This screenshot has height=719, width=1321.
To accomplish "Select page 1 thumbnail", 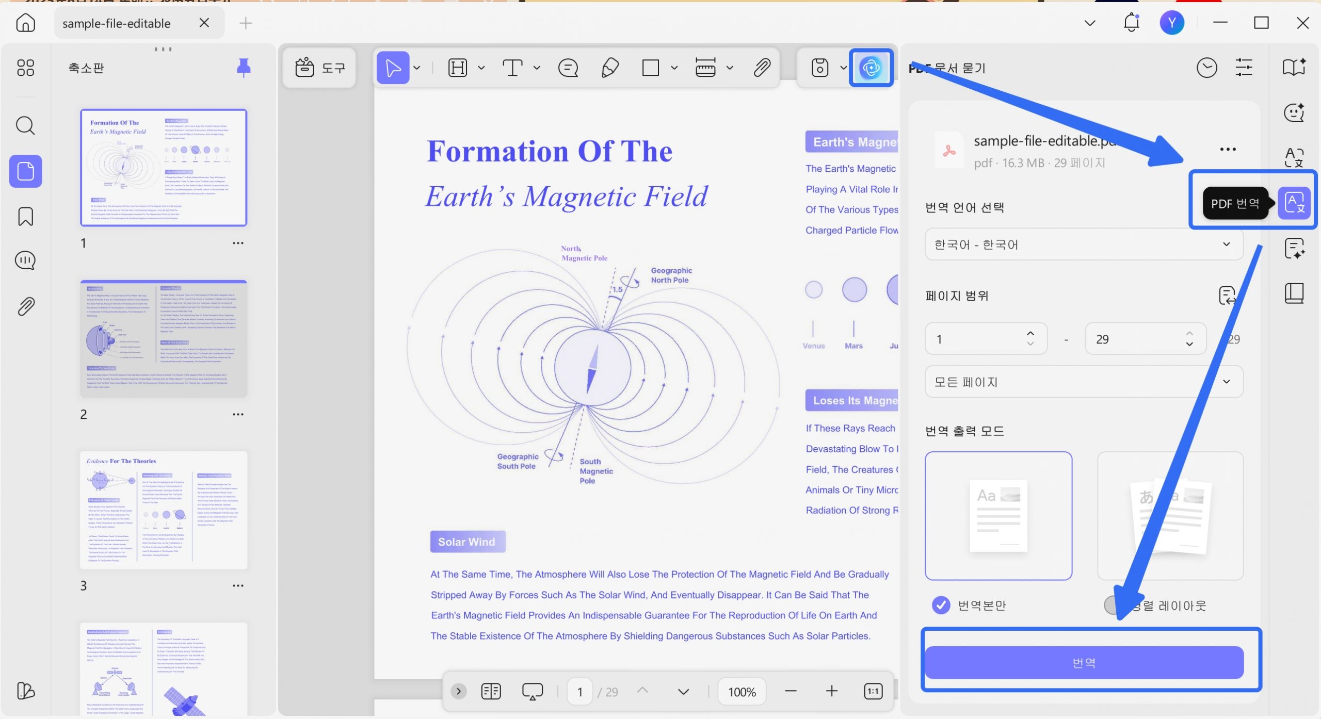I will pyautogui.click(x=164, y=168).
